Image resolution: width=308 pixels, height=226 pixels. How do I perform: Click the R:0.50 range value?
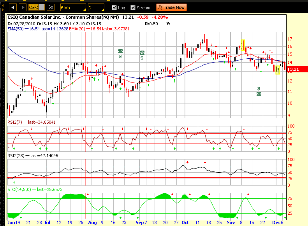(151, 24)
